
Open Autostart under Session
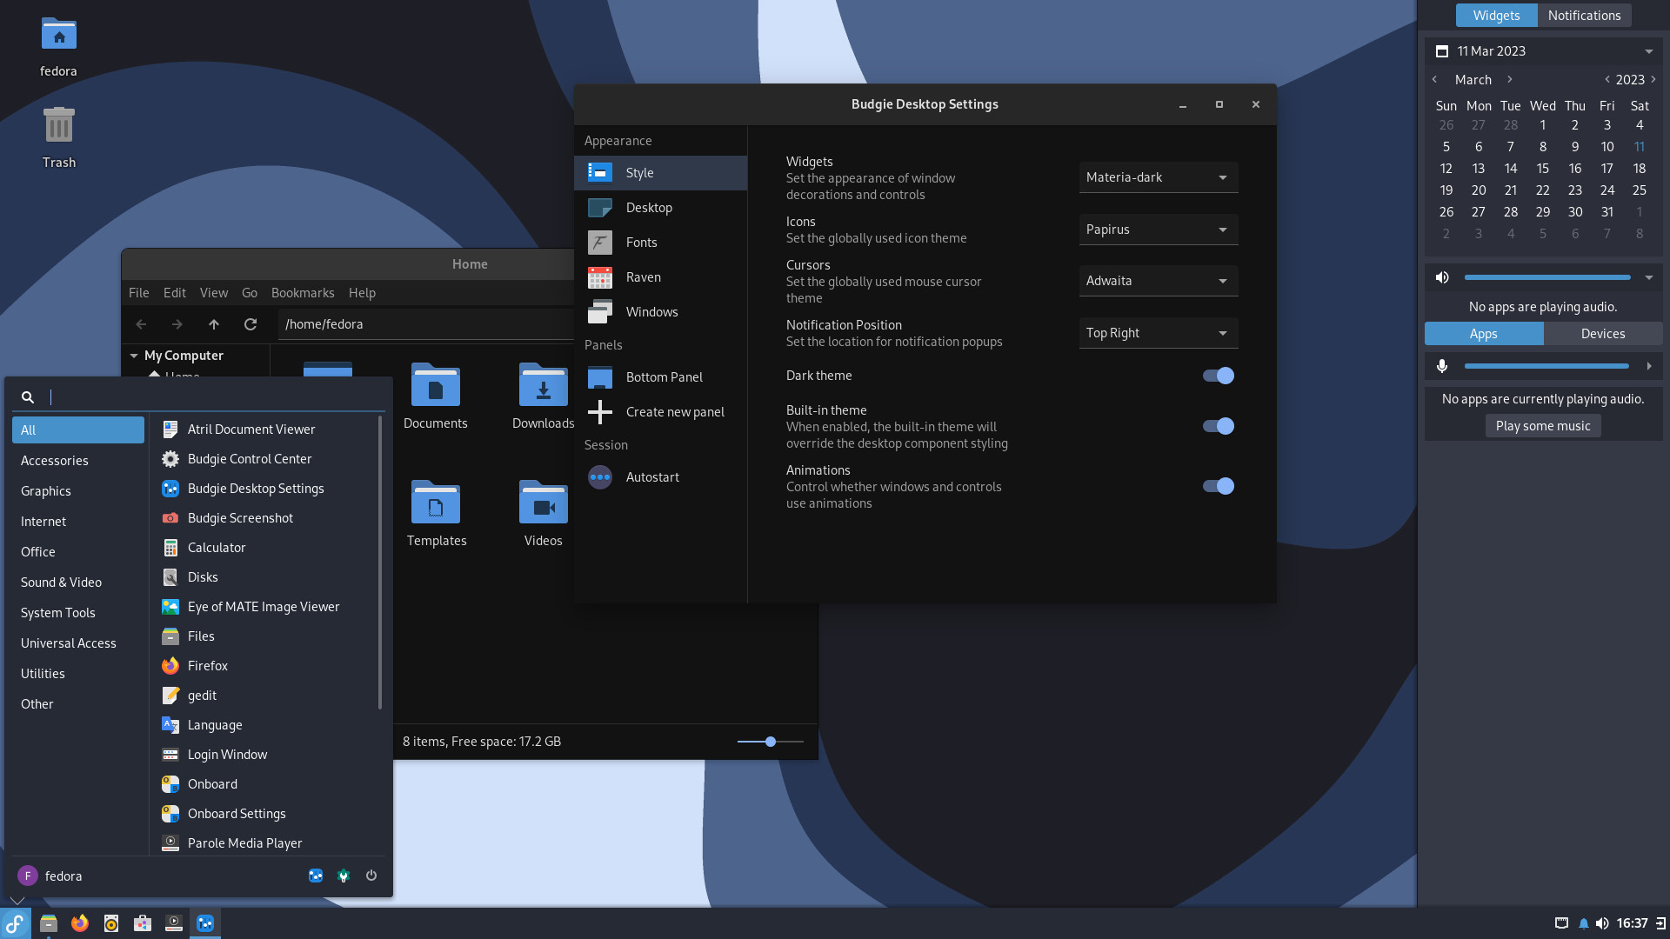(x=653, y=476)
